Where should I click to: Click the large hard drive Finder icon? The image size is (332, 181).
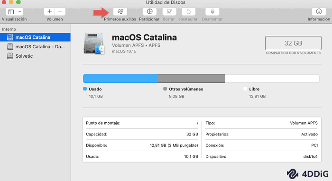[94, 44]
